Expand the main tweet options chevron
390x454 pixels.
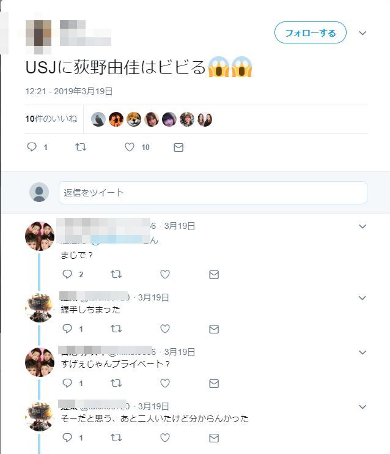[362, 33]
